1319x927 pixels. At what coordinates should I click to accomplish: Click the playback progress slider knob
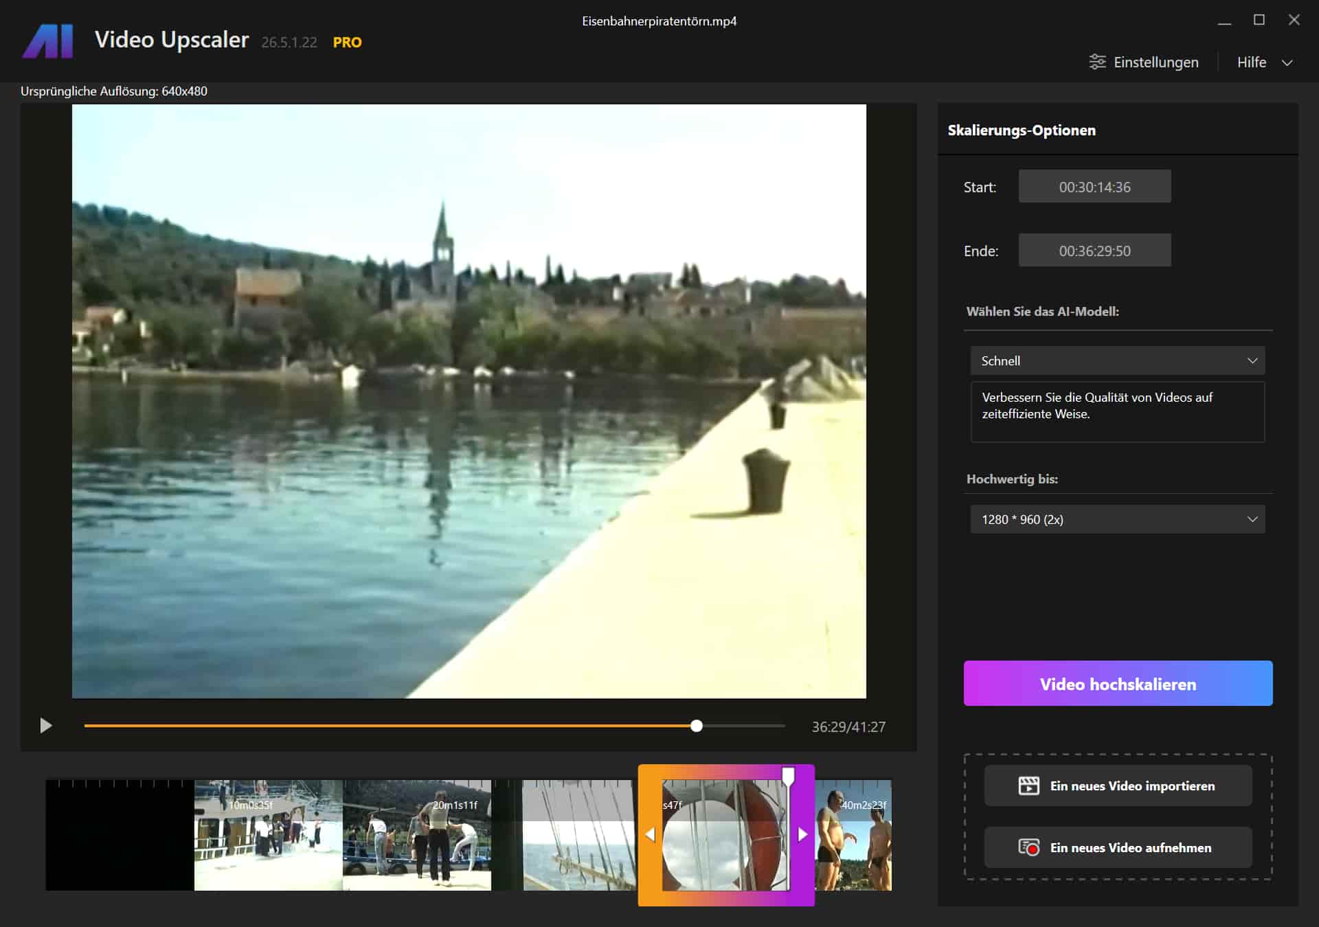tap(697, 726)
